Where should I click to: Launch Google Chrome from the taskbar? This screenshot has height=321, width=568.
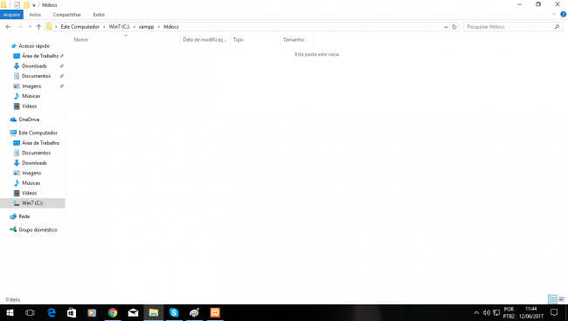pyautogui.click(x=113, y=312)
